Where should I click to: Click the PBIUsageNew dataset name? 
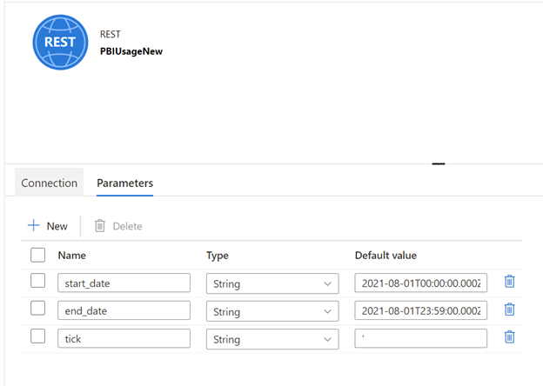[x=131, y=51]
